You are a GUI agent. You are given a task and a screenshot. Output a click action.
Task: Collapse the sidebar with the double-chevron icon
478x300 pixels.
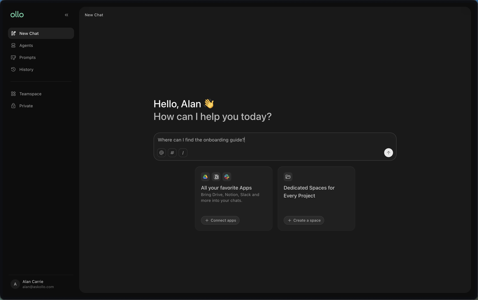67,15
